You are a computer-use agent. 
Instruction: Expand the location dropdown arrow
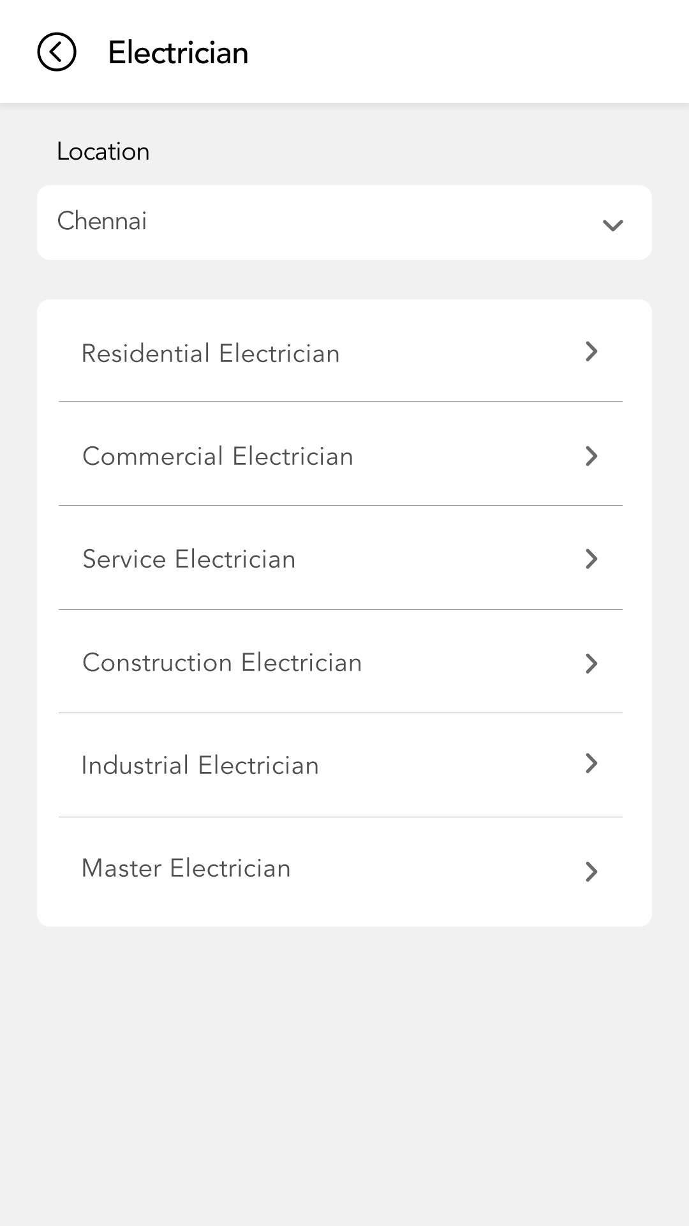tap(612, 225)
